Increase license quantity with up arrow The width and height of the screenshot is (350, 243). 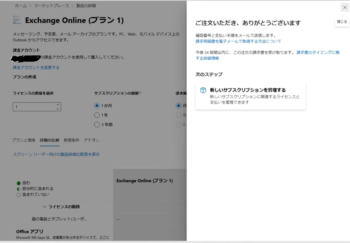58,105
